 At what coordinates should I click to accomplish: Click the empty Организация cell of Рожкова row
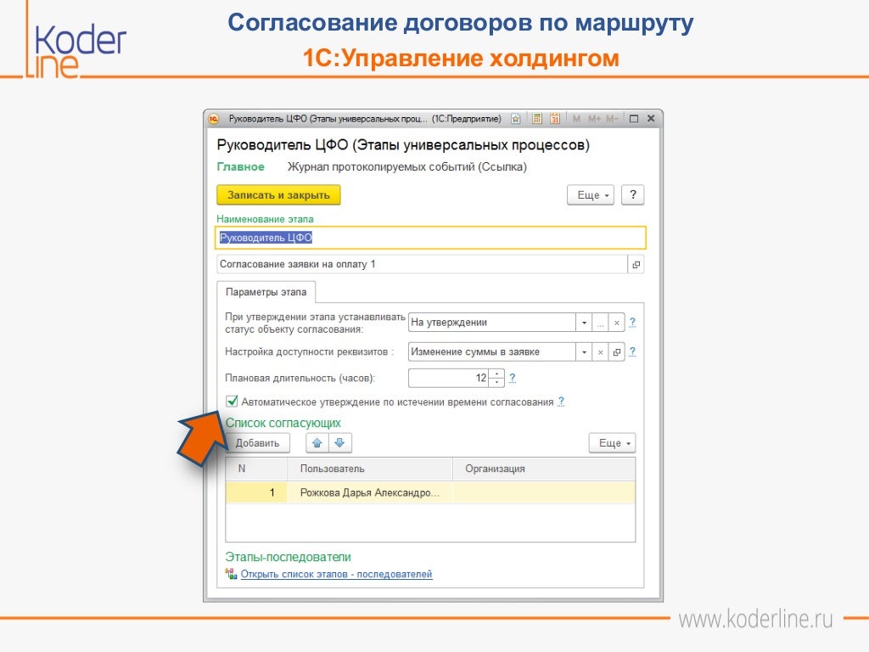click(x=544, y=492)
